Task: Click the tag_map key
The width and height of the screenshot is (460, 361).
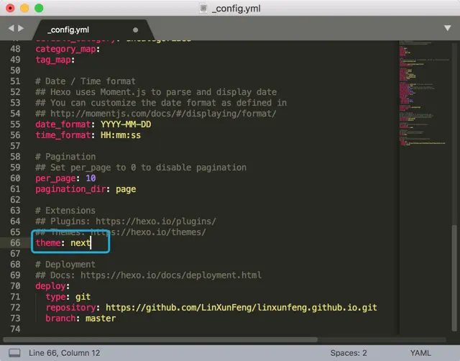Action: pos(53,60)
